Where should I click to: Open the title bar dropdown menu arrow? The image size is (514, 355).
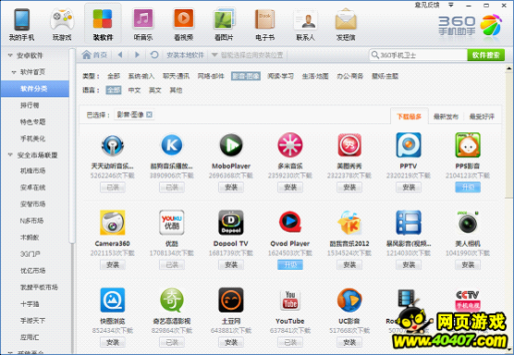point(451,5)
